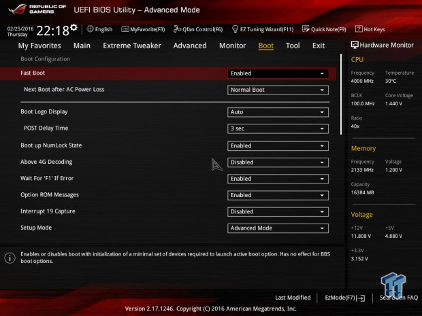Click the Next Boot after AC Power Loss label

point(64,90)
